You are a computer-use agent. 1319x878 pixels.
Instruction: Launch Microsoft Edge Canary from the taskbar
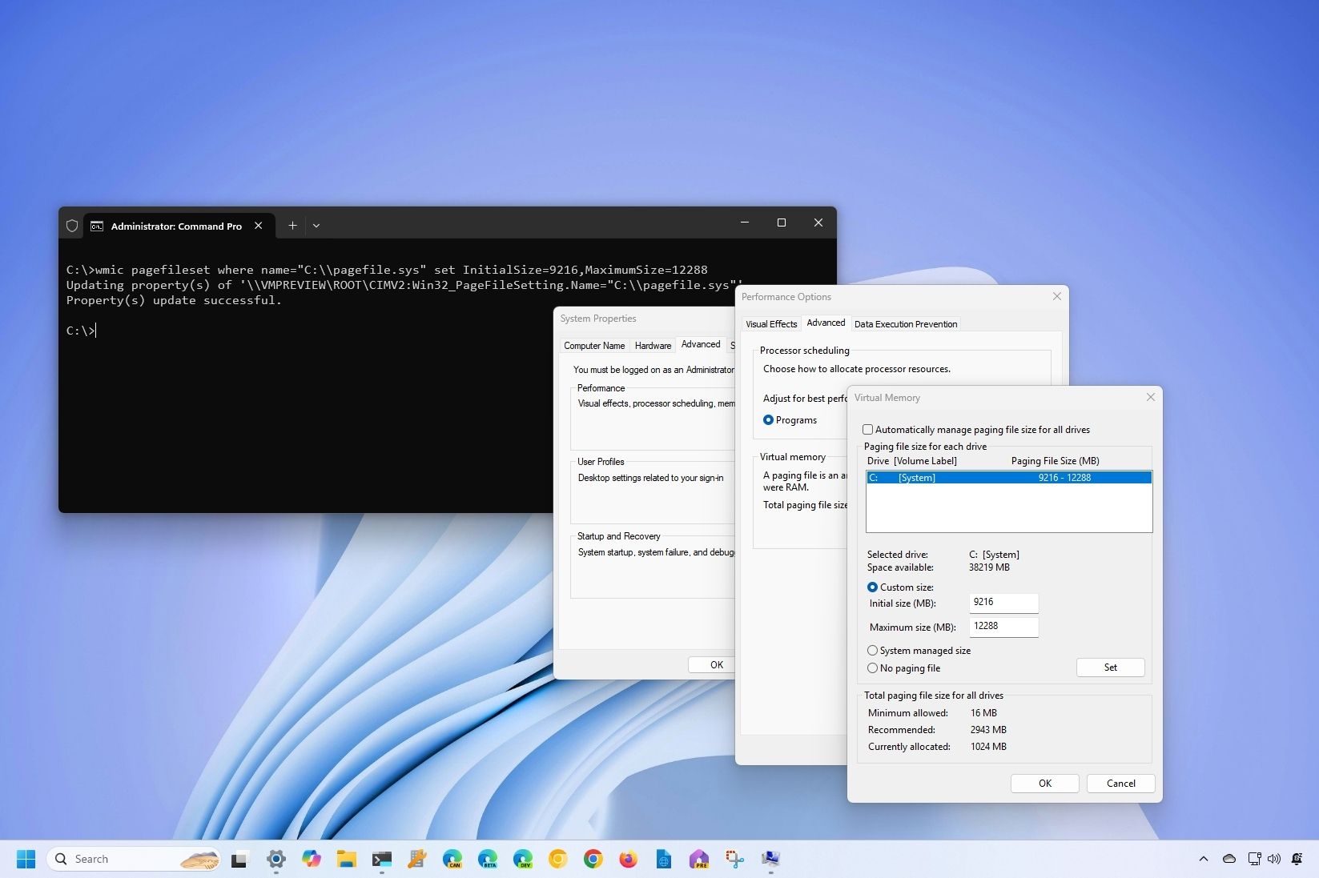click(452, 859)
